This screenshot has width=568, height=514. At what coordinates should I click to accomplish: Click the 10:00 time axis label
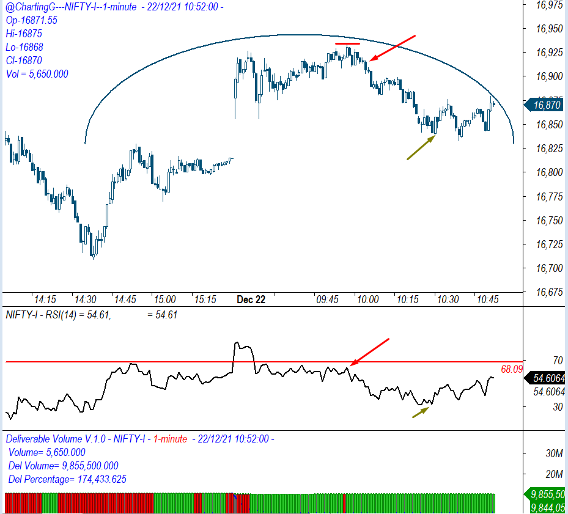(x=367, y=299)
